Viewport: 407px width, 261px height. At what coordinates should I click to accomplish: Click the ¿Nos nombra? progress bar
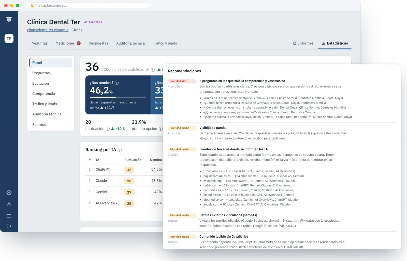point(118,97)
